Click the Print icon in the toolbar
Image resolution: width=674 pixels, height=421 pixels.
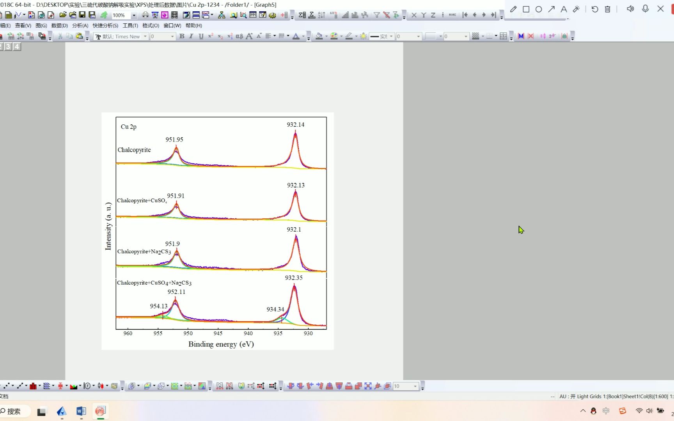[x=145, y=15]
